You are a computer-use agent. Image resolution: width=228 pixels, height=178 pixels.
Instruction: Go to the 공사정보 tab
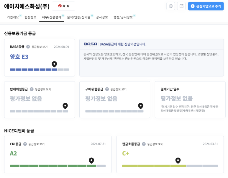[x=102, y=17]
